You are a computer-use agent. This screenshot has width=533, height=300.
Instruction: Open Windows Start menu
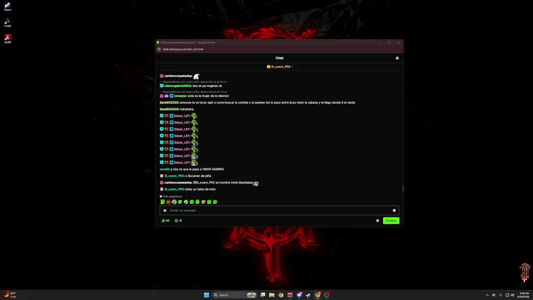(x=207, y=295)
